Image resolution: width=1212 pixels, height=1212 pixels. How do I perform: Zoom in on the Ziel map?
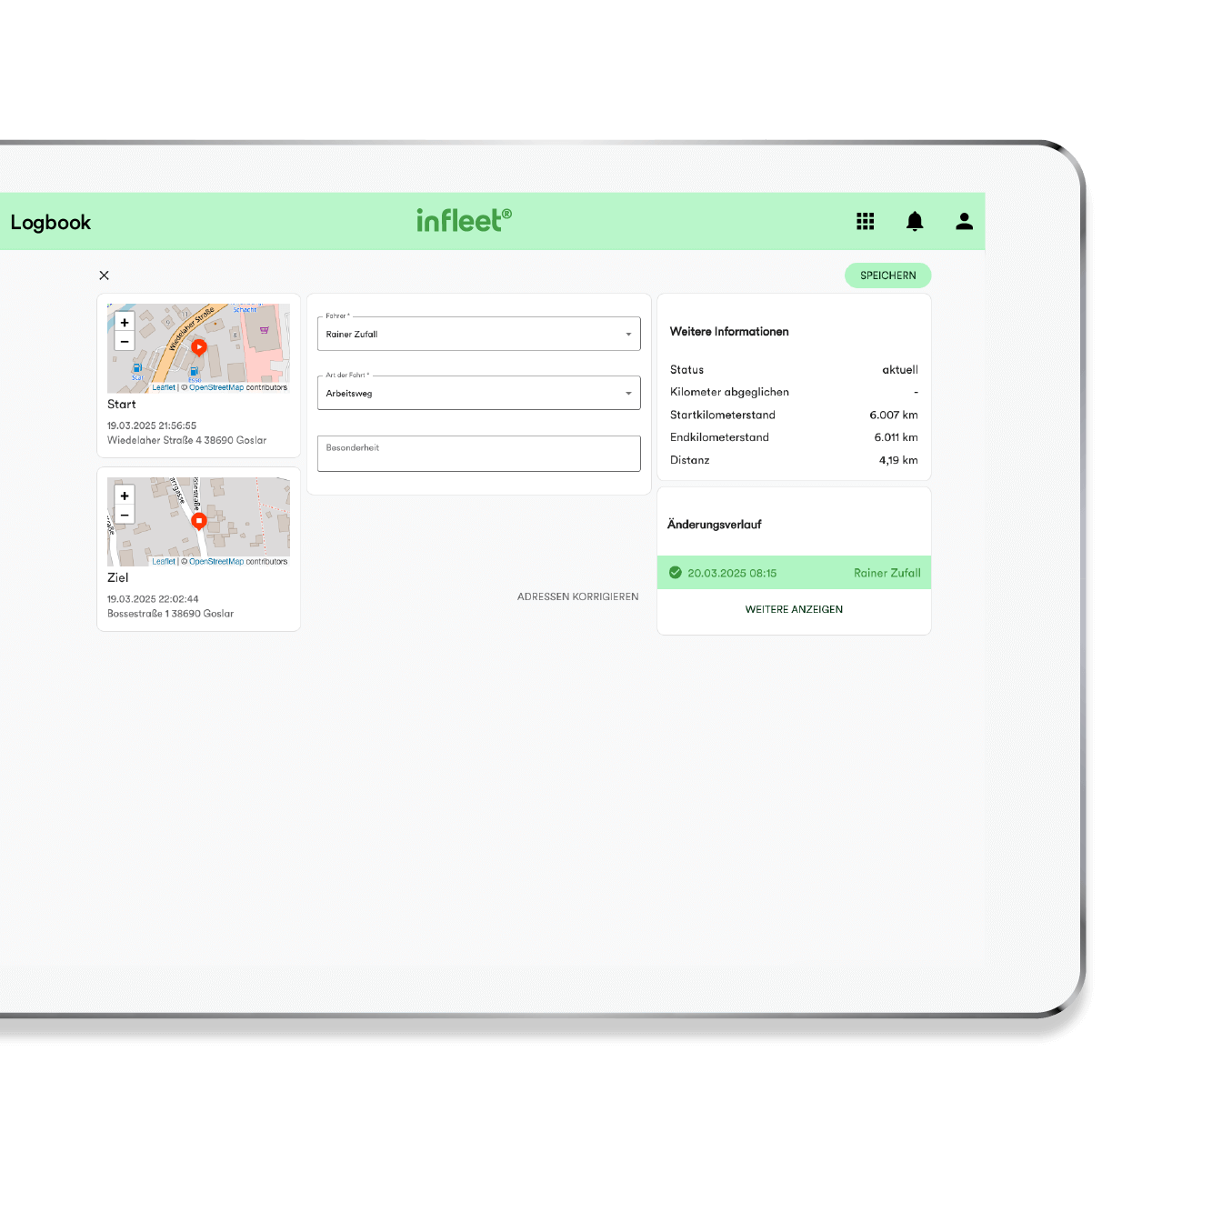125,496
